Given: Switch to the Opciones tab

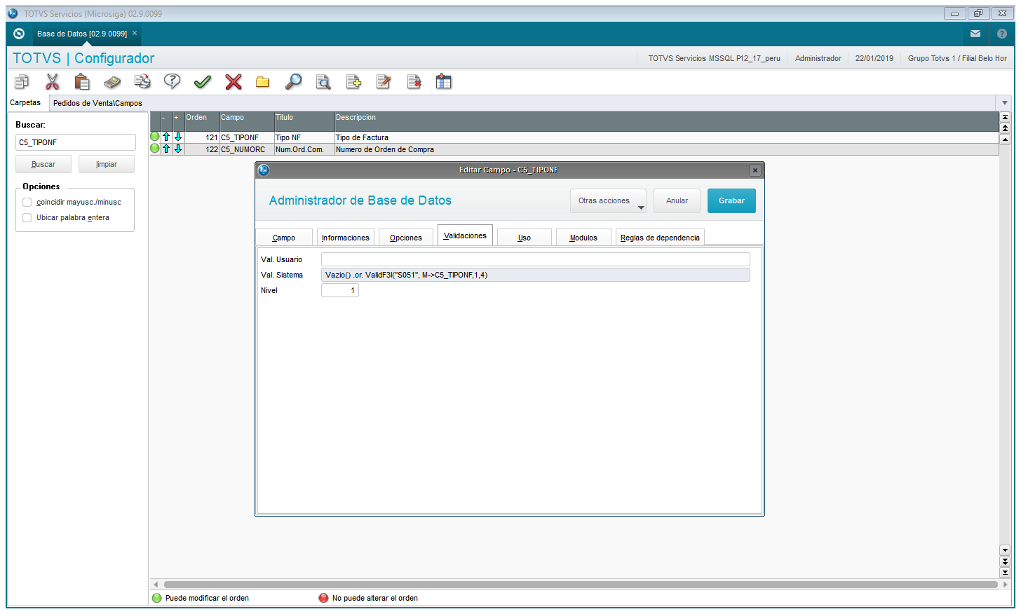Looking at the screenshot, I should [406, 238].
